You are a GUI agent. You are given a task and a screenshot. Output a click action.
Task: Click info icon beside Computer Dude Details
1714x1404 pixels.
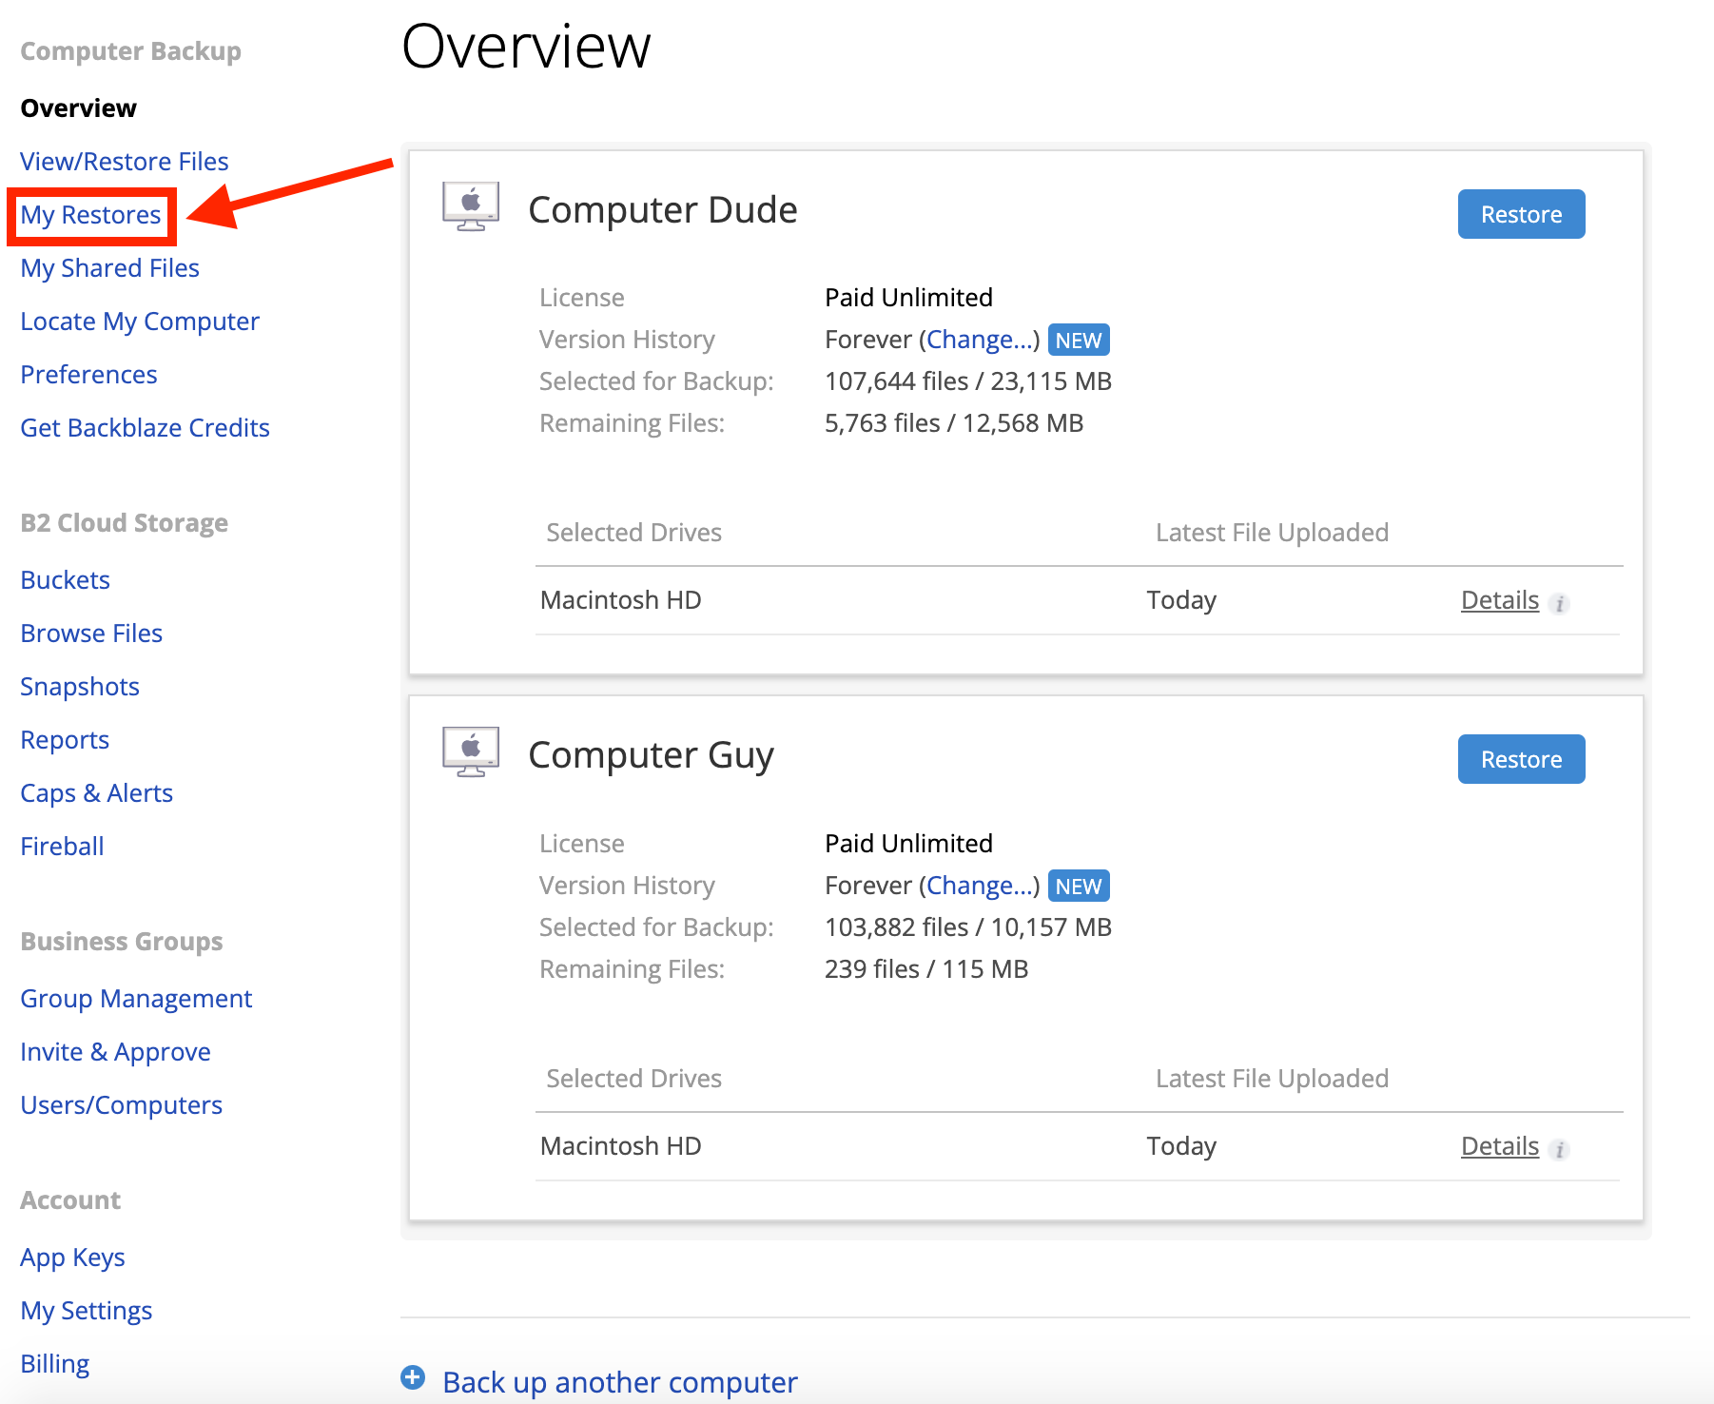(1560, 603)
